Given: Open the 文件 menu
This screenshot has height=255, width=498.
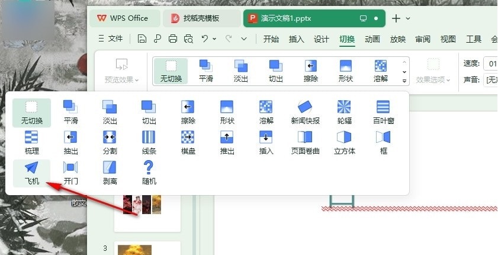Looking at the screenshot, I should 111,39.
